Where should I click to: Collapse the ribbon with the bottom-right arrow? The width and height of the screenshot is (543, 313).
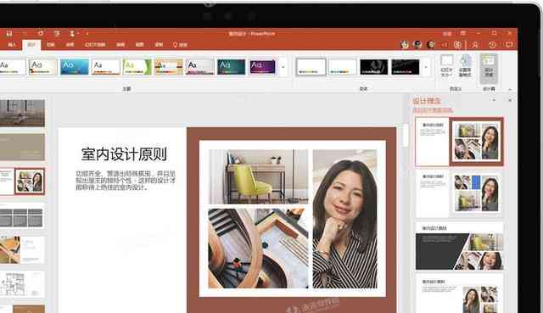(x=509, y=89)
